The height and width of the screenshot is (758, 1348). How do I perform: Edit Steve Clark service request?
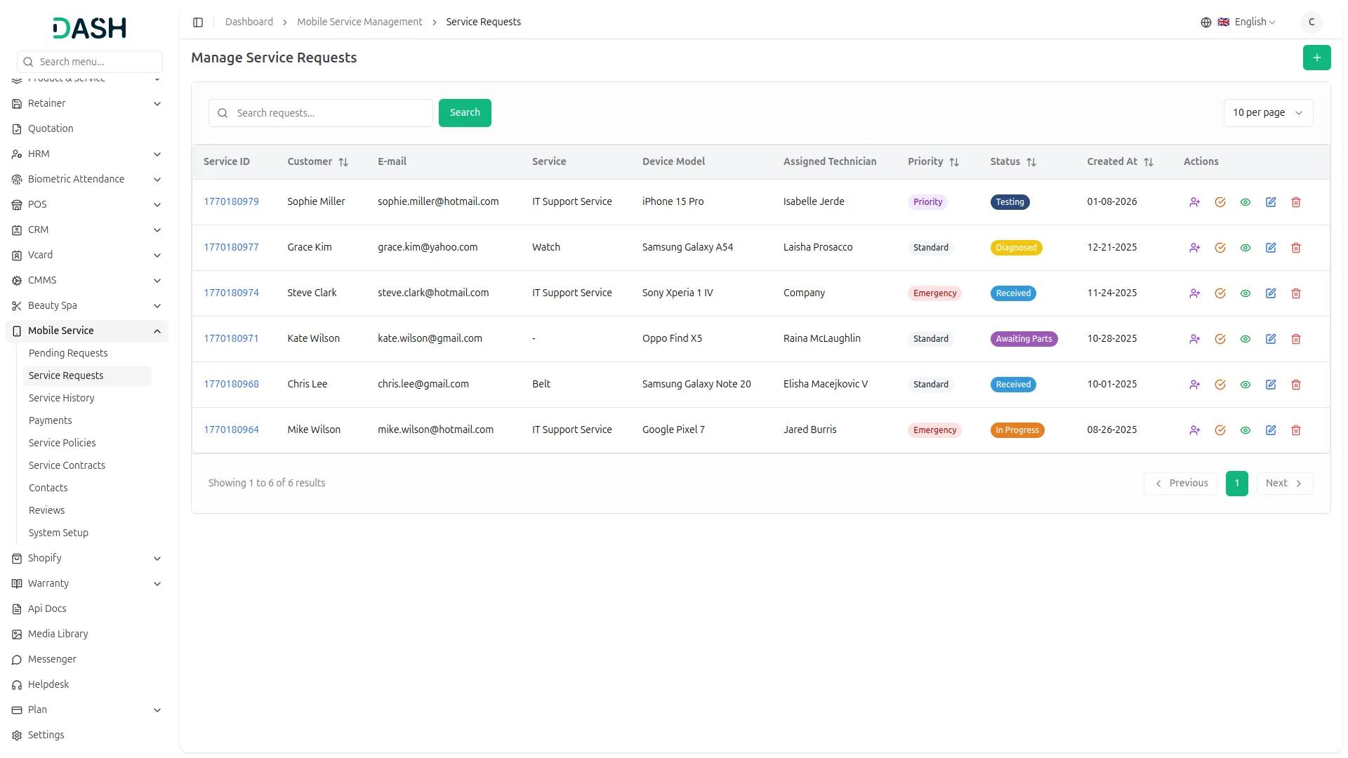coord(1270,293)
